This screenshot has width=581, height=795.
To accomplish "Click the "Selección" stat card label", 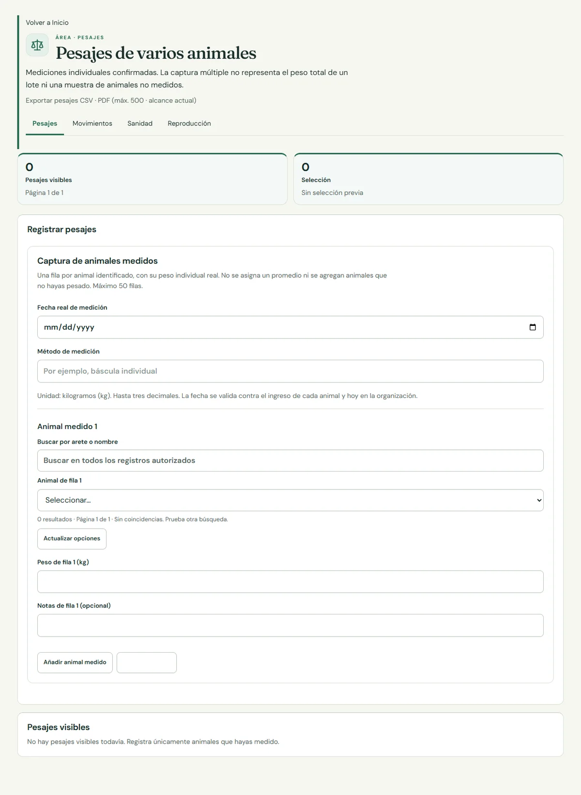I will (316, 180).
